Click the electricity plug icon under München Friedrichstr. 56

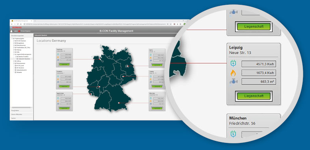click(x=233, y=134)
